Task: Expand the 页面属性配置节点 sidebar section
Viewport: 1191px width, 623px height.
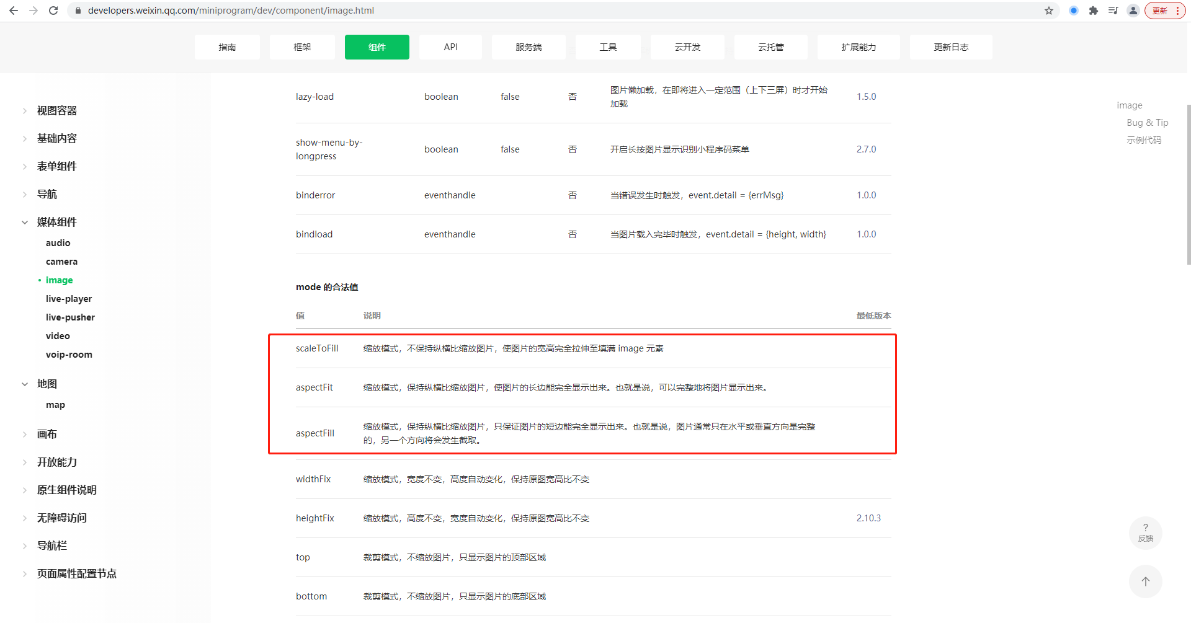Action: pyautogui.click(x=76, y=574)
